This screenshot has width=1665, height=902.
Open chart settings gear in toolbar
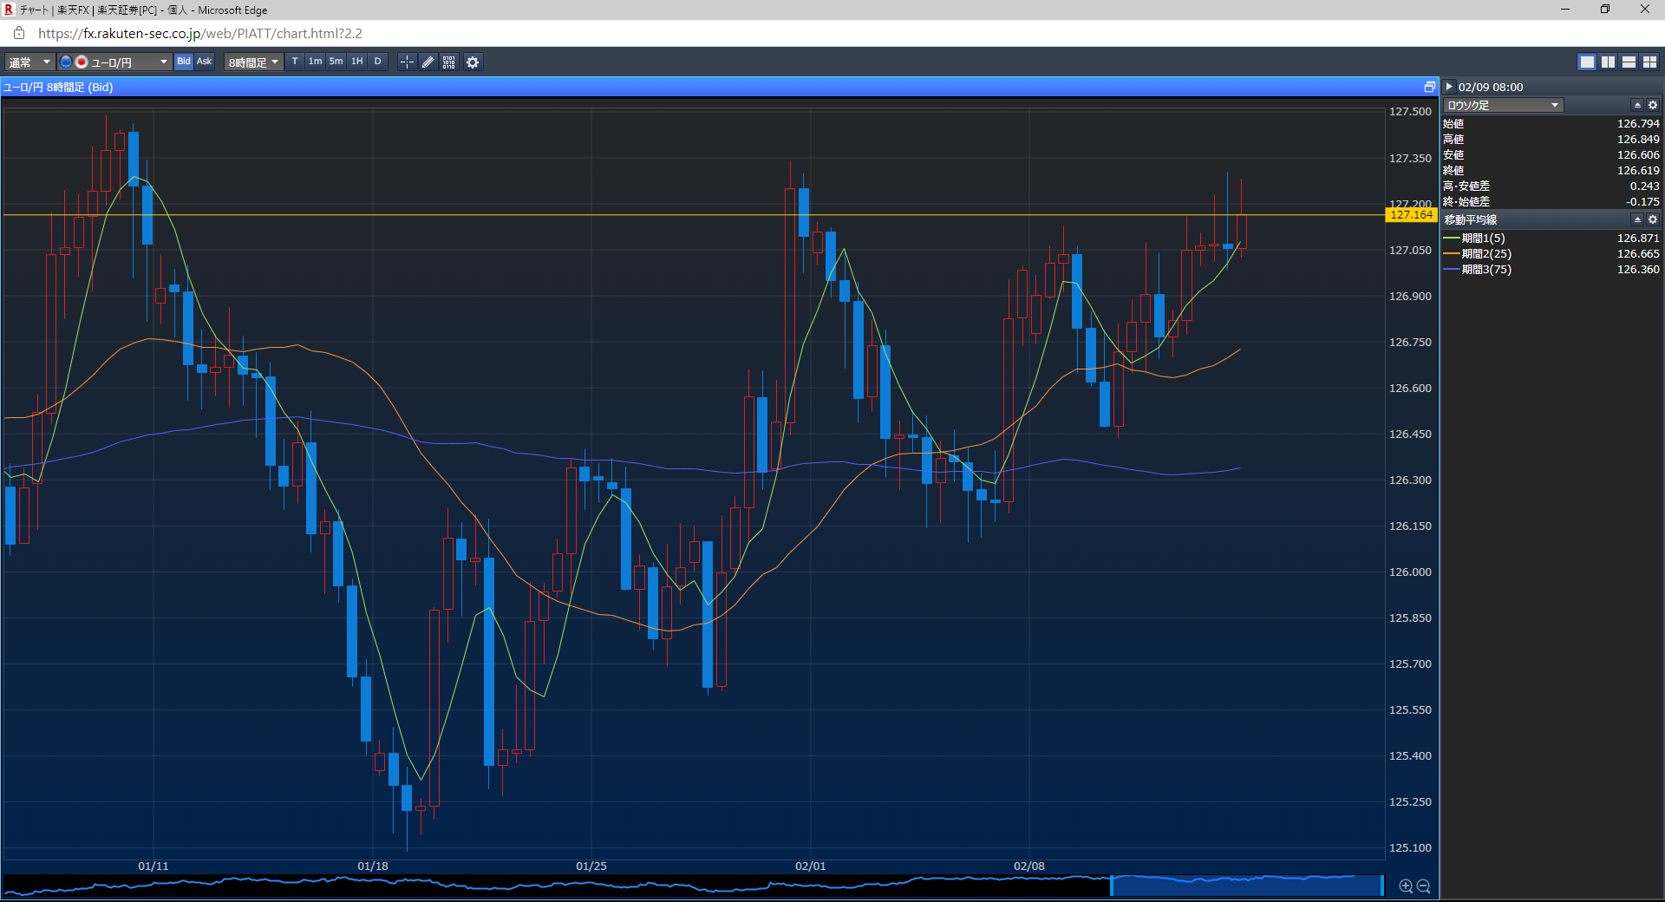click(473, 62)
